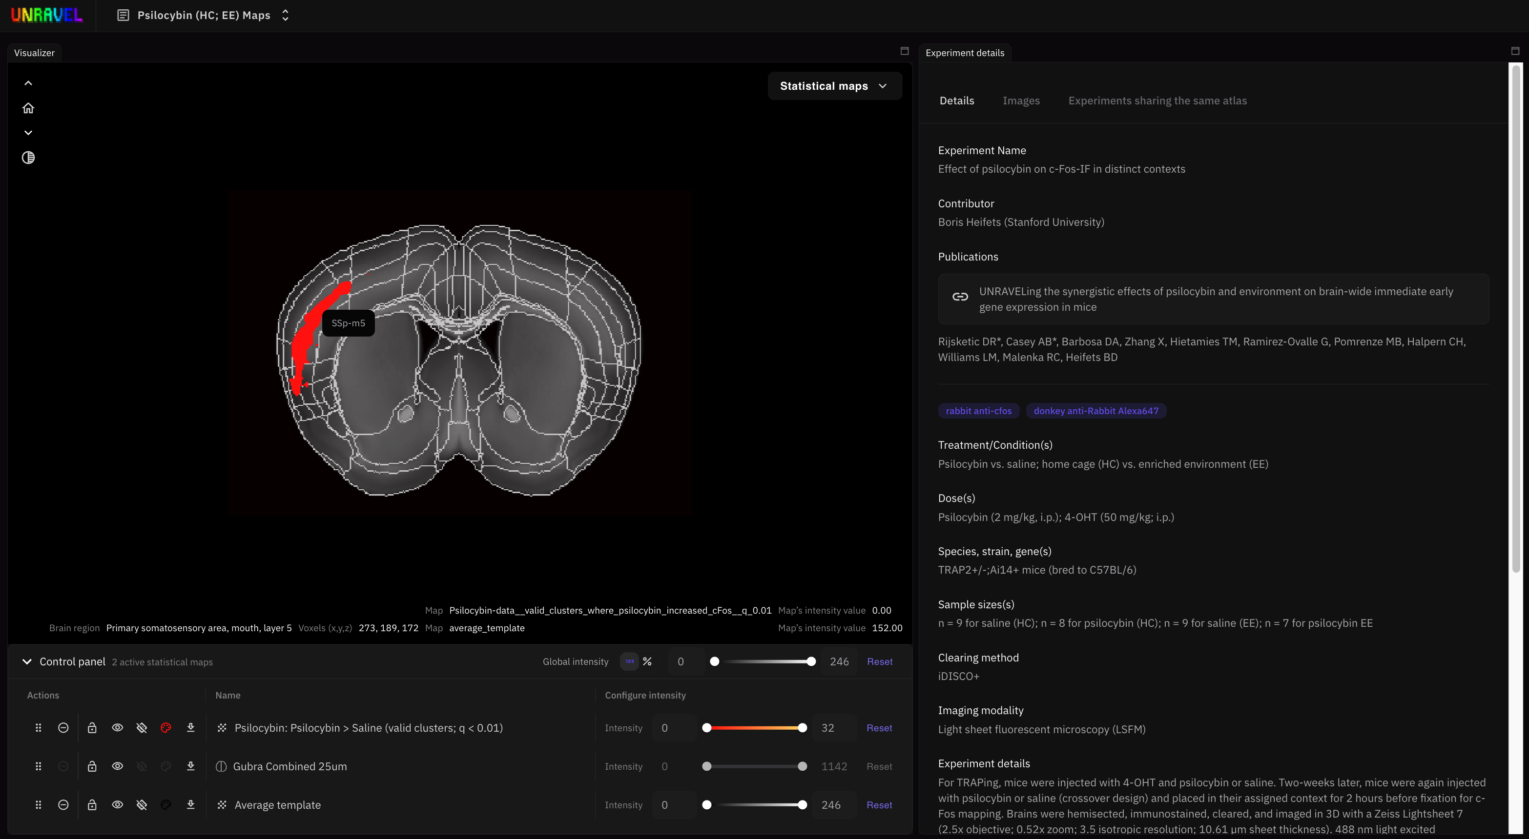Expand the Control panel chevron
Screen dimensions: 1529x839
(x=26, y=661)
